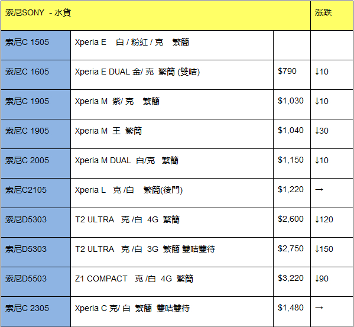Click the ↓150 change indicator

(x=324, y=249)
